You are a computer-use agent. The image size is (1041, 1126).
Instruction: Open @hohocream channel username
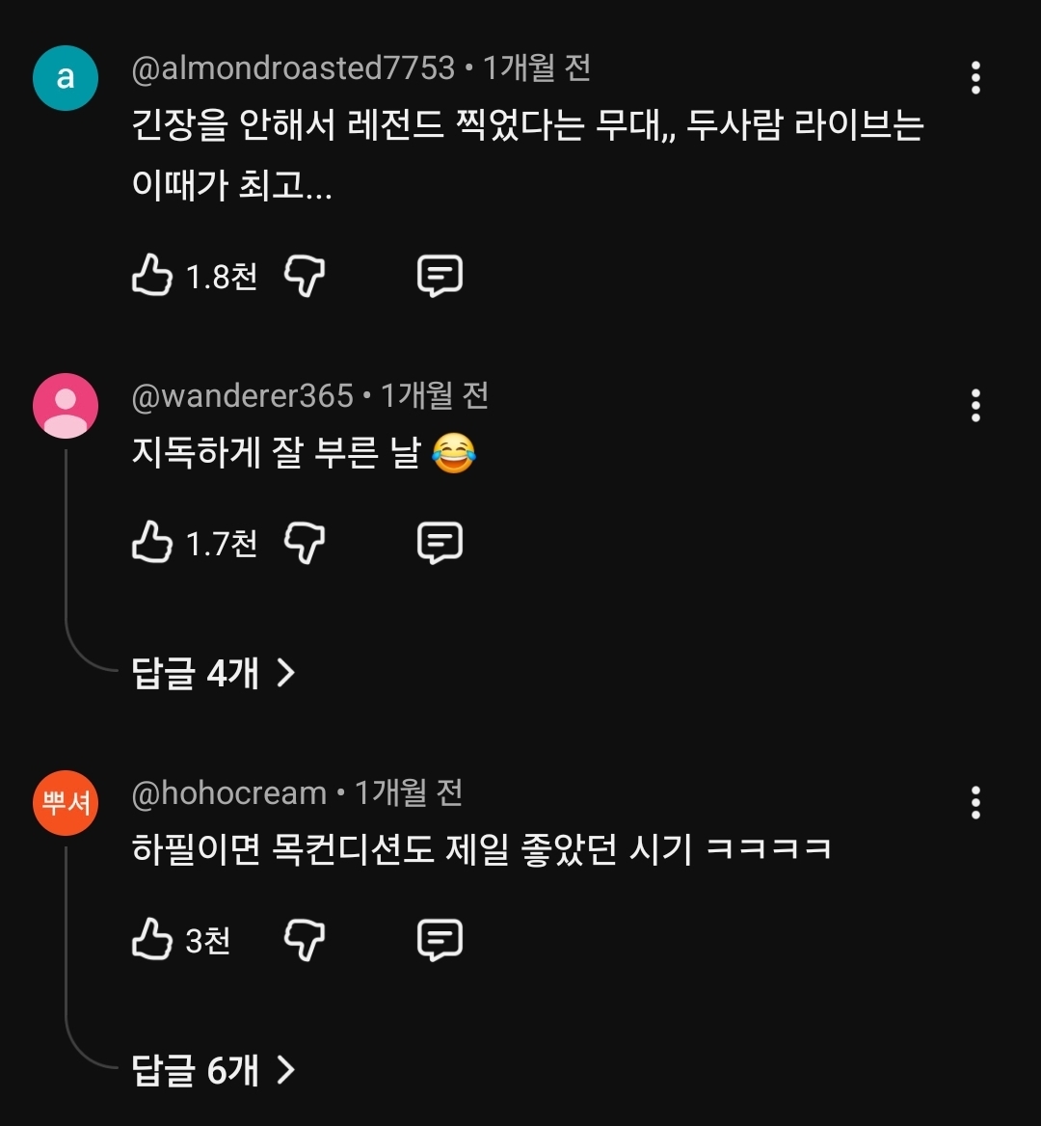click(229, 793)
